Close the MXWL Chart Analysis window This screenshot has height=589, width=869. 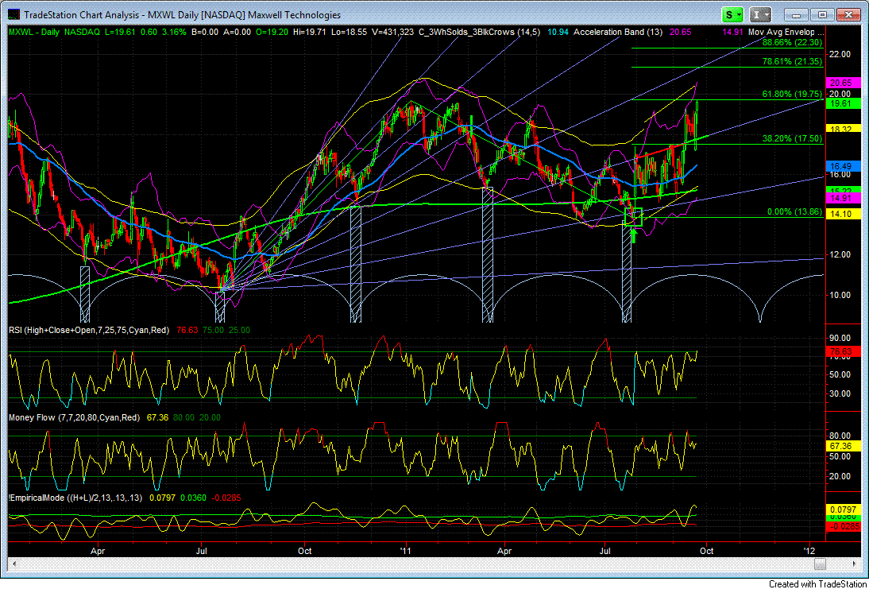848,15
